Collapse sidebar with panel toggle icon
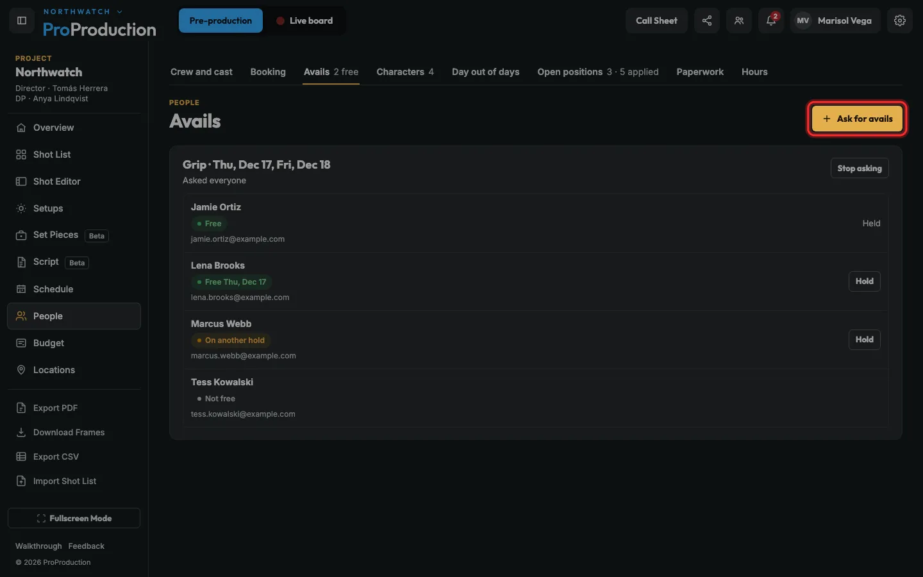The height and width of the screenshot is (577, 923). pyautogui.click(x=21, y=21)
